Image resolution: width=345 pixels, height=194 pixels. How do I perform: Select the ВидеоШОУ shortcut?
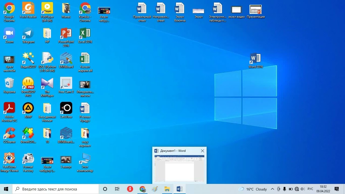pyautogui.click(x=28, y=60)
